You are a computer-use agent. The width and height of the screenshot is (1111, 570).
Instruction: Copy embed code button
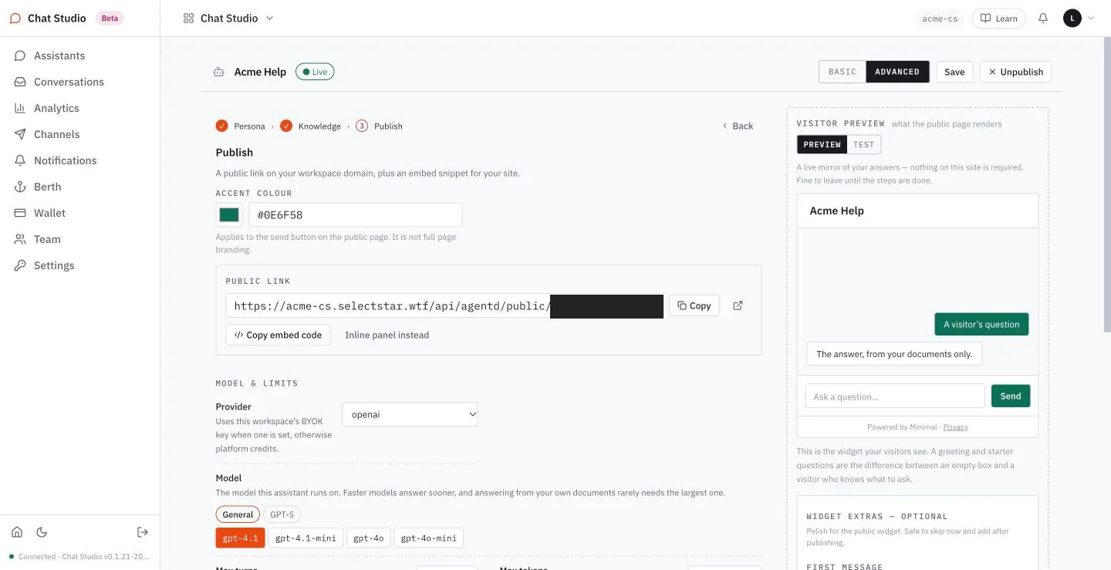pos(278,335)
